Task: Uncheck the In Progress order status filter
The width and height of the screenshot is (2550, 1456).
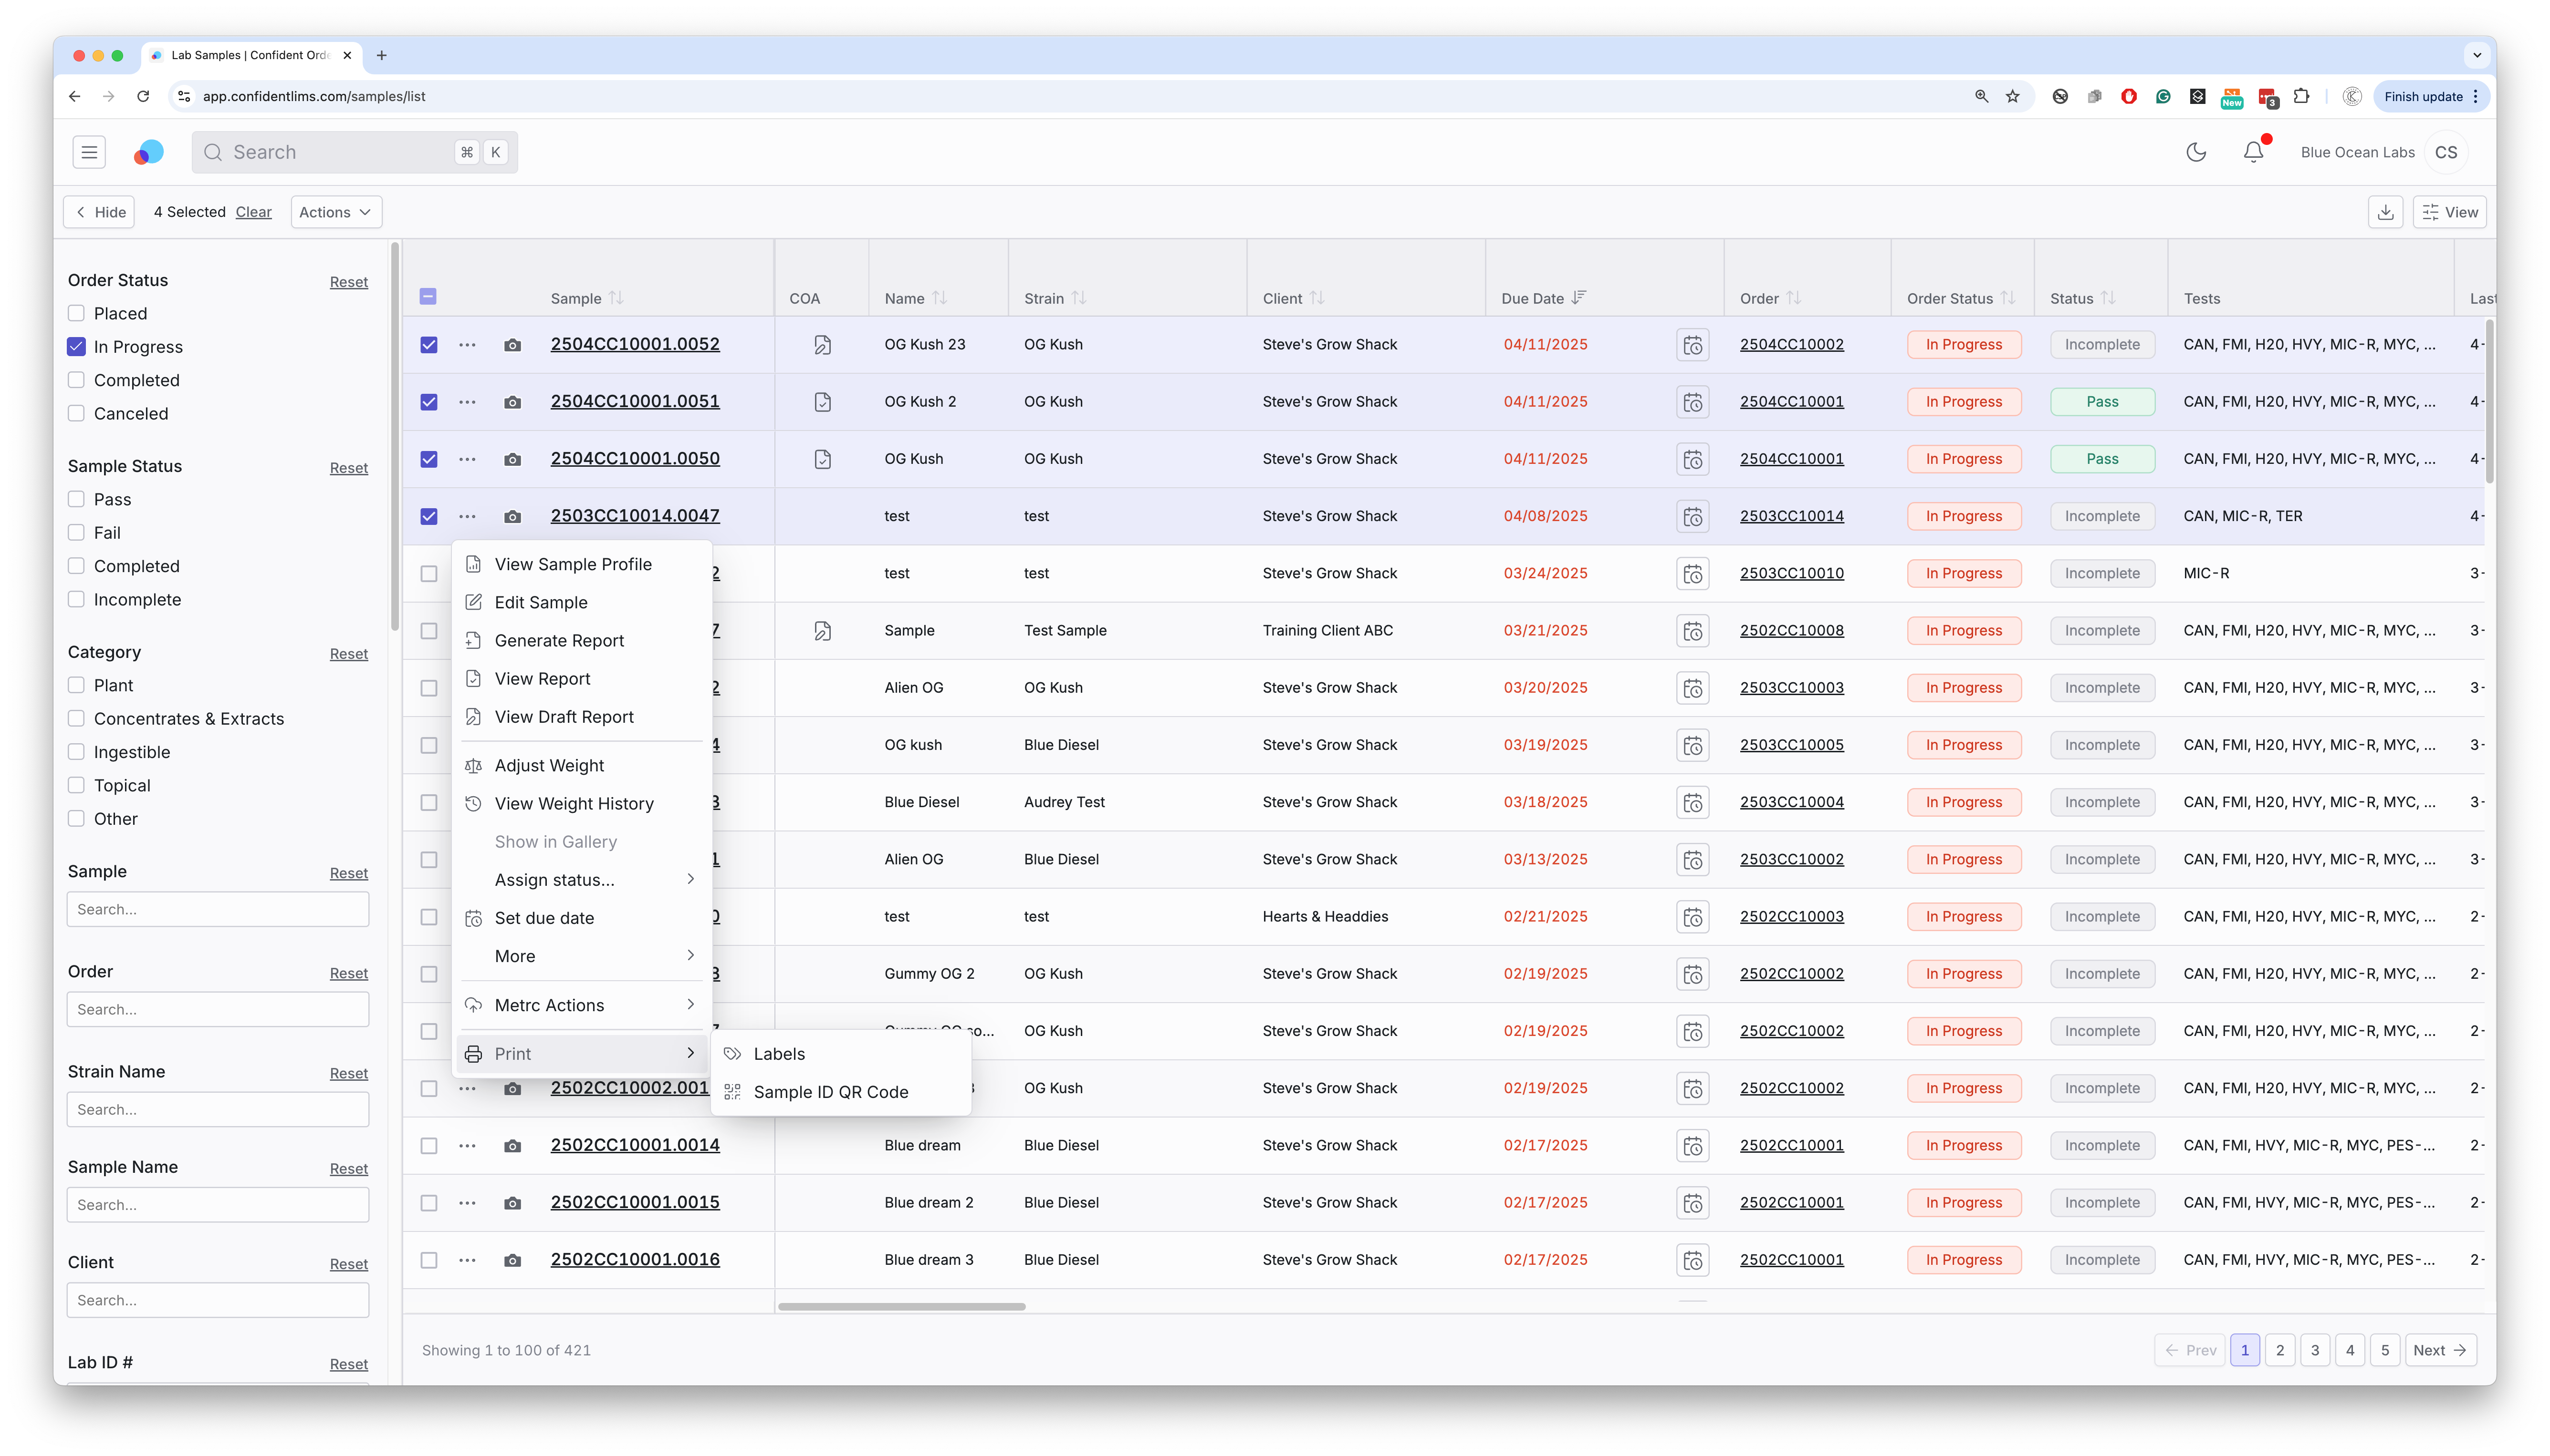Action: pos(76,347)
